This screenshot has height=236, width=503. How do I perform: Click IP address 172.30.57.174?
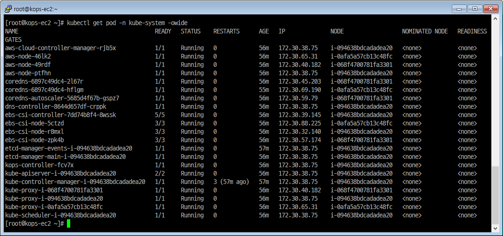click(x=300, y=140)
